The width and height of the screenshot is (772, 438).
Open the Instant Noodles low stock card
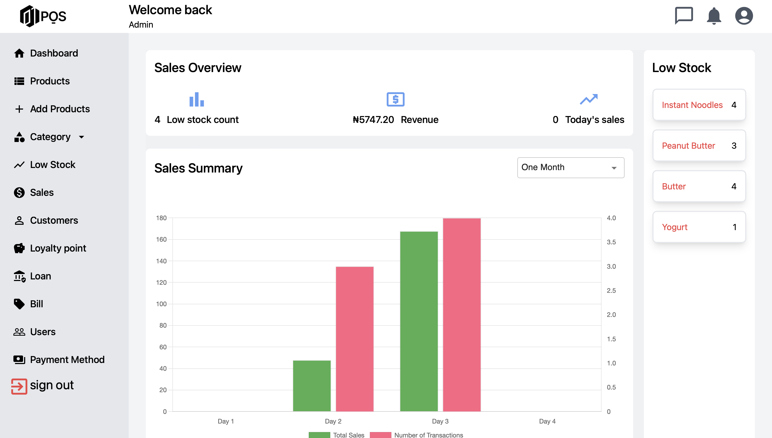(699, 105)
